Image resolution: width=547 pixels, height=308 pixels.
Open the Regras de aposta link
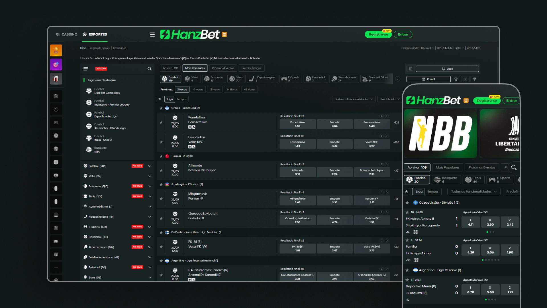pyautogui.click(x=100, y=48)
